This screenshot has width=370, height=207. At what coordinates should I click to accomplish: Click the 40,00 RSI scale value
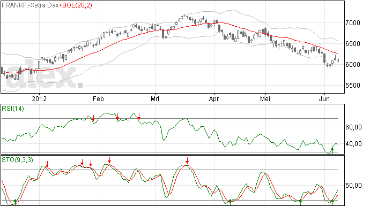pos(353,144)
